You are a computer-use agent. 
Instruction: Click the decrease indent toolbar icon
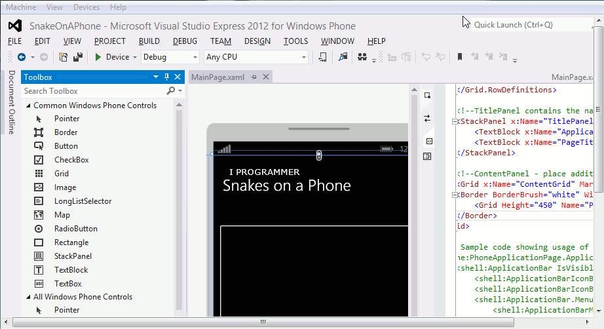point(392,58)
